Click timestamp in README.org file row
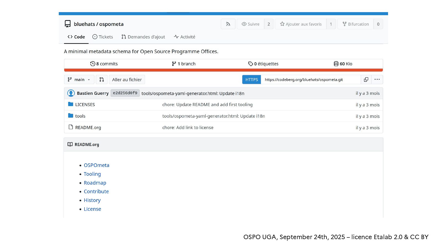Image resolution: width=438 pixels, height=246 pixels. (368, 128)
